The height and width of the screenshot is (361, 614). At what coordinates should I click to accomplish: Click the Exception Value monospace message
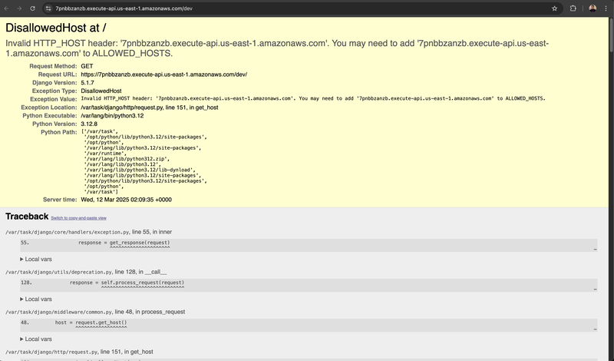313,98
